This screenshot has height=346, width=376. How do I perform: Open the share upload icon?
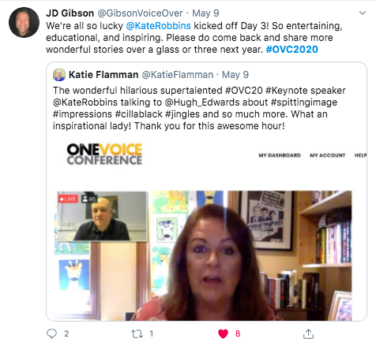pyautogui.click(x=308, y=333)
